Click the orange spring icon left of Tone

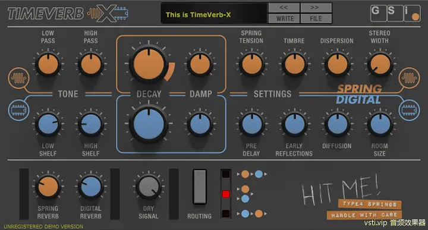[x=18, y=78]
